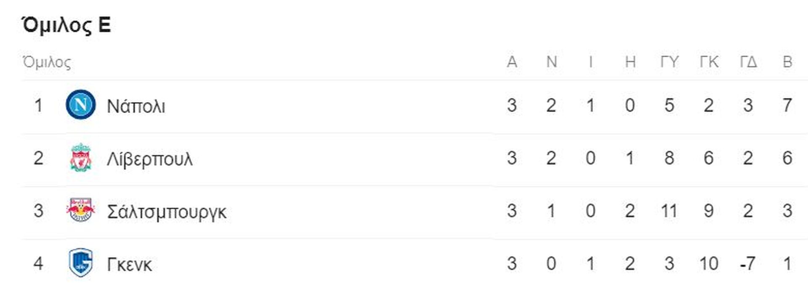Screen dimensions: 808x303
Task: Select the Η losses column header
Action: tap(630, 62)
